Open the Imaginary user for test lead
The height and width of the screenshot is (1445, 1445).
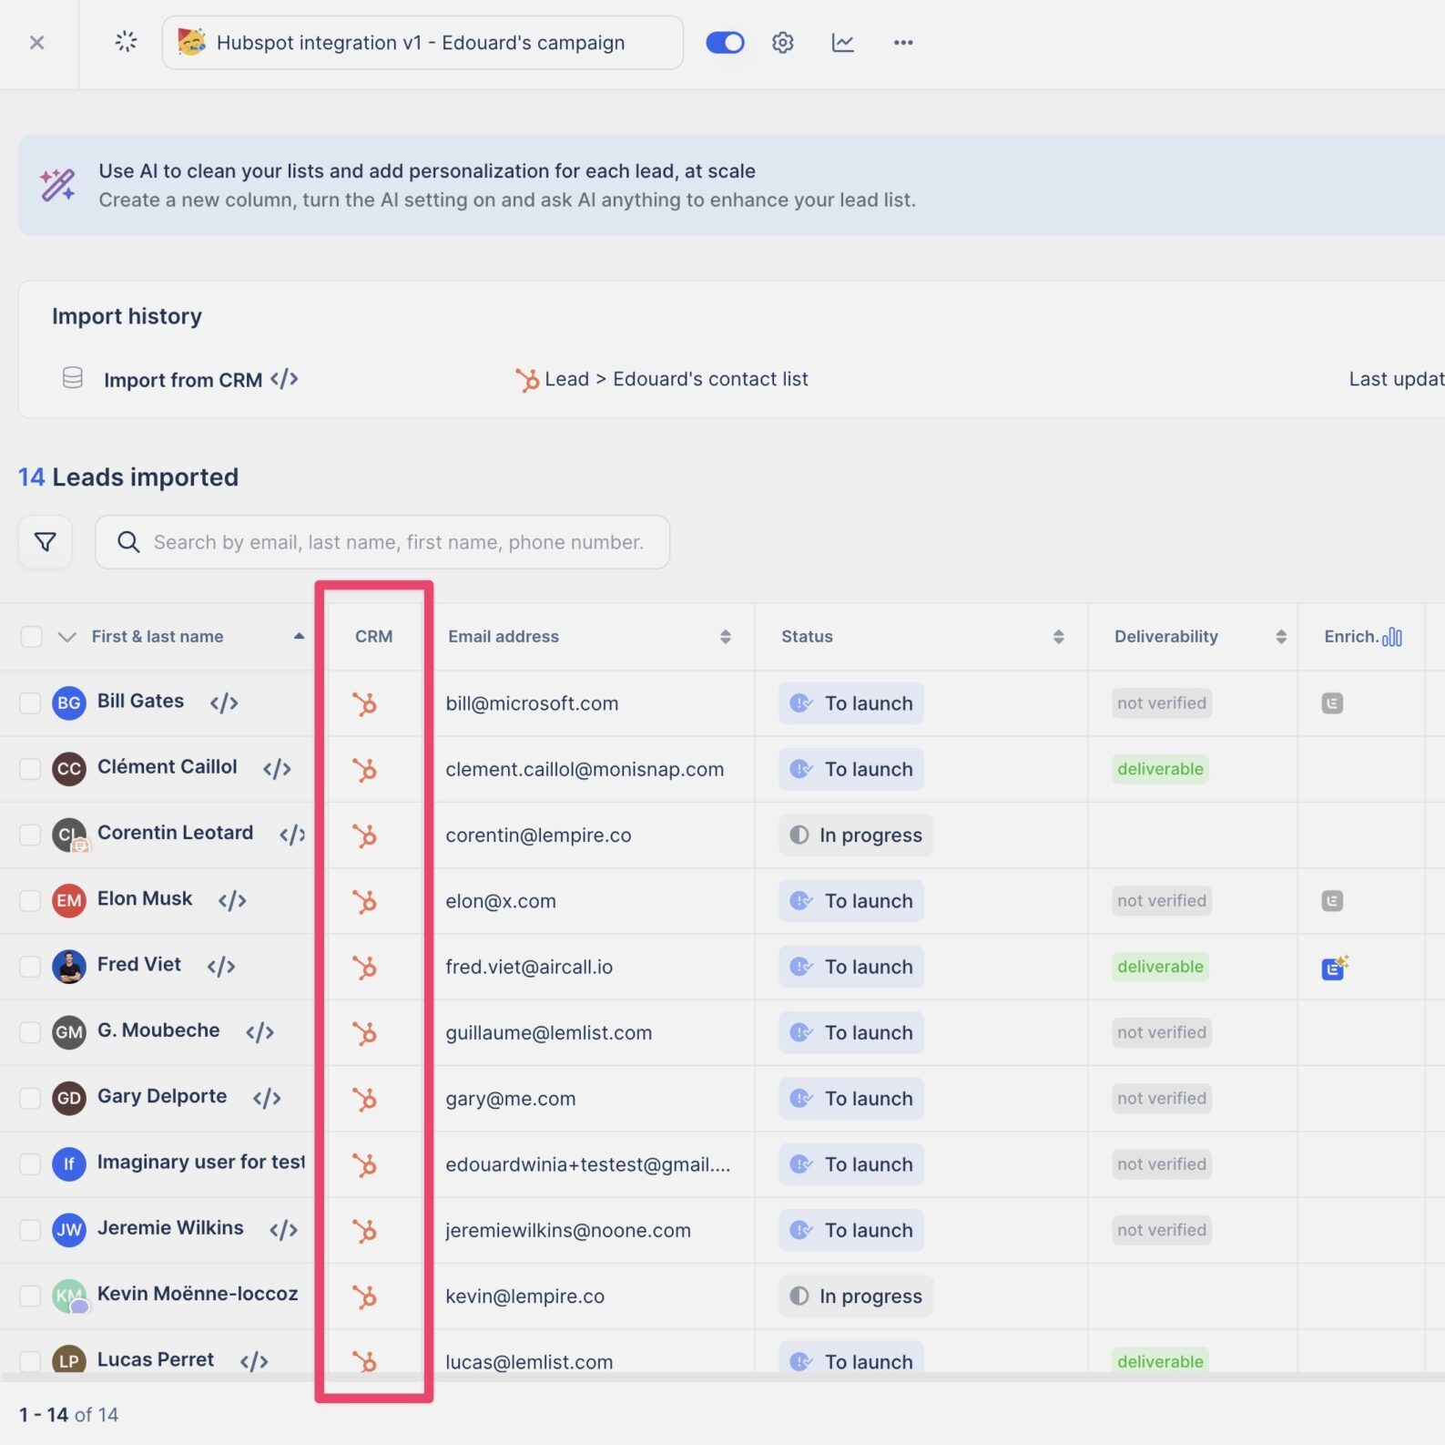[200, 1162]
